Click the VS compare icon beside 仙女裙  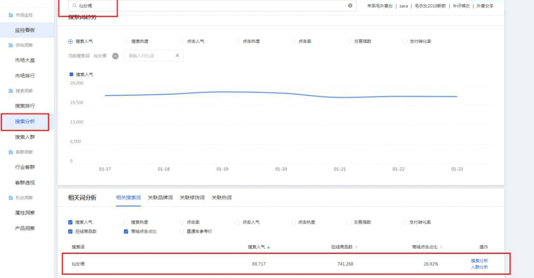click(116, 56)
